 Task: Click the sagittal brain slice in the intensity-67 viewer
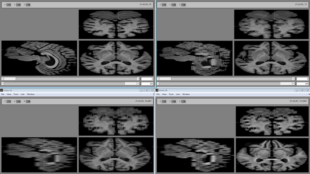pos(39,58)
